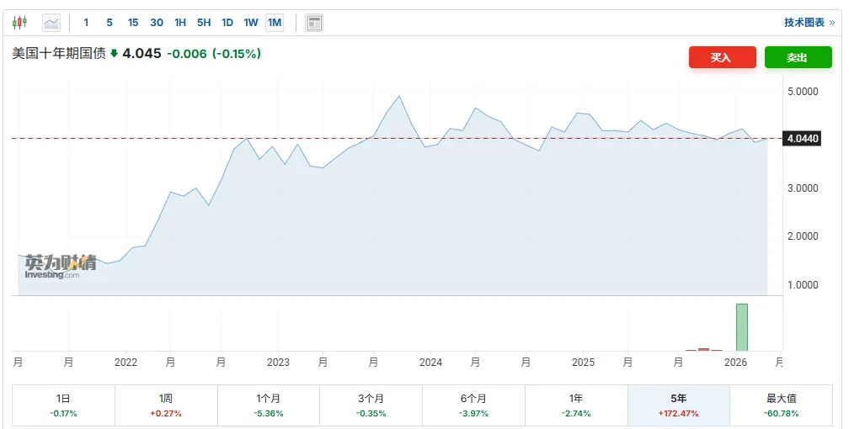Switch to the 1个月 range tab
The height and width of the screenshot is (429, 849).
coord(269,405)
